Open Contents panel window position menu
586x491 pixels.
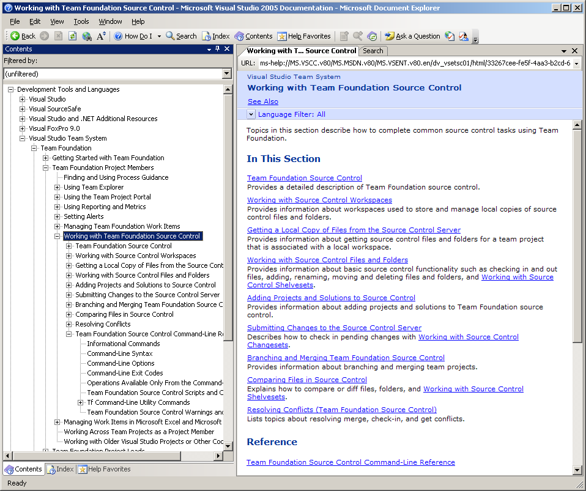point(209,50)
